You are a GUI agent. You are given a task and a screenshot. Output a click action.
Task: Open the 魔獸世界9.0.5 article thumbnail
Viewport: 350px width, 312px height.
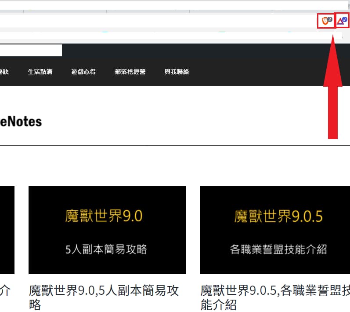click(x=275, y=230)
